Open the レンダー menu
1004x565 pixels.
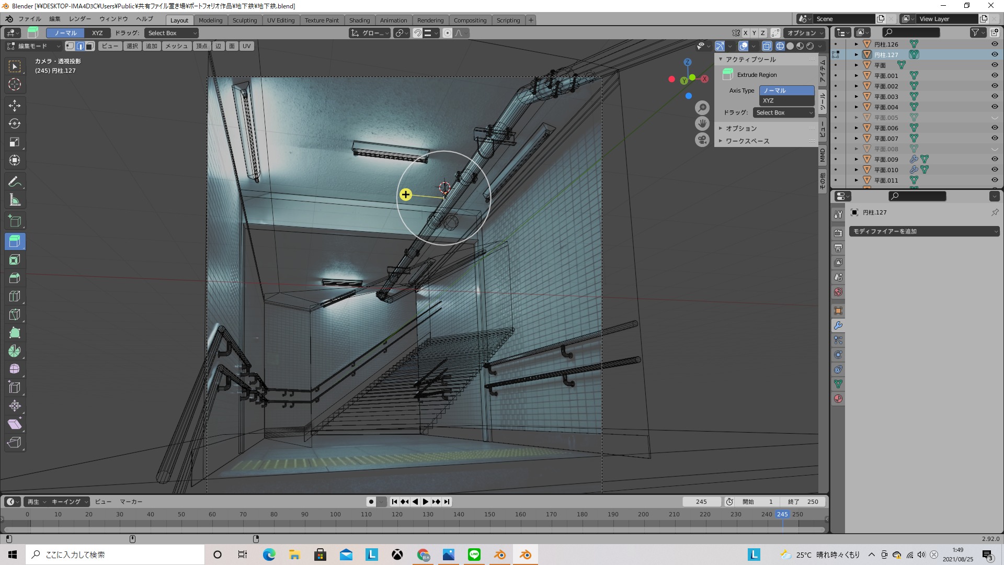coord(79,19)
